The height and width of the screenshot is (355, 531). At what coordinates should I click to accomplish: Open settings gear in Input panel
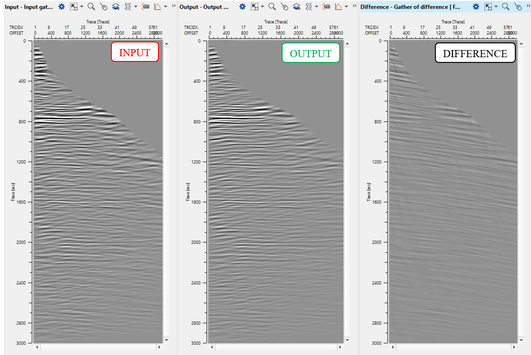[x=61, y=7]
